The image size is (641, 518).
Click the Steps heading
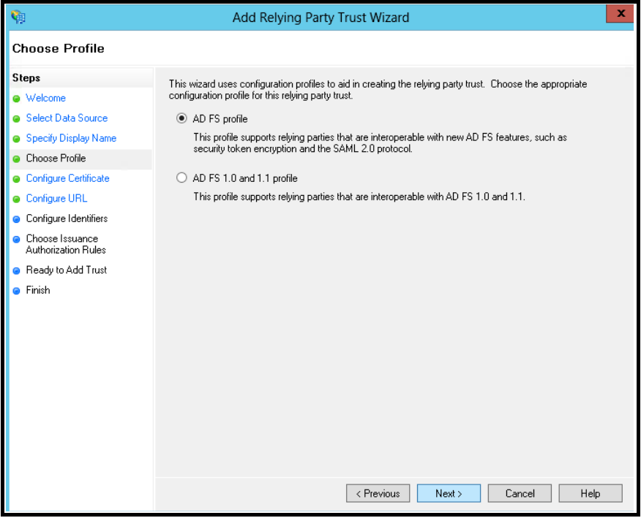pyautogui.click(x=26, y=78)
